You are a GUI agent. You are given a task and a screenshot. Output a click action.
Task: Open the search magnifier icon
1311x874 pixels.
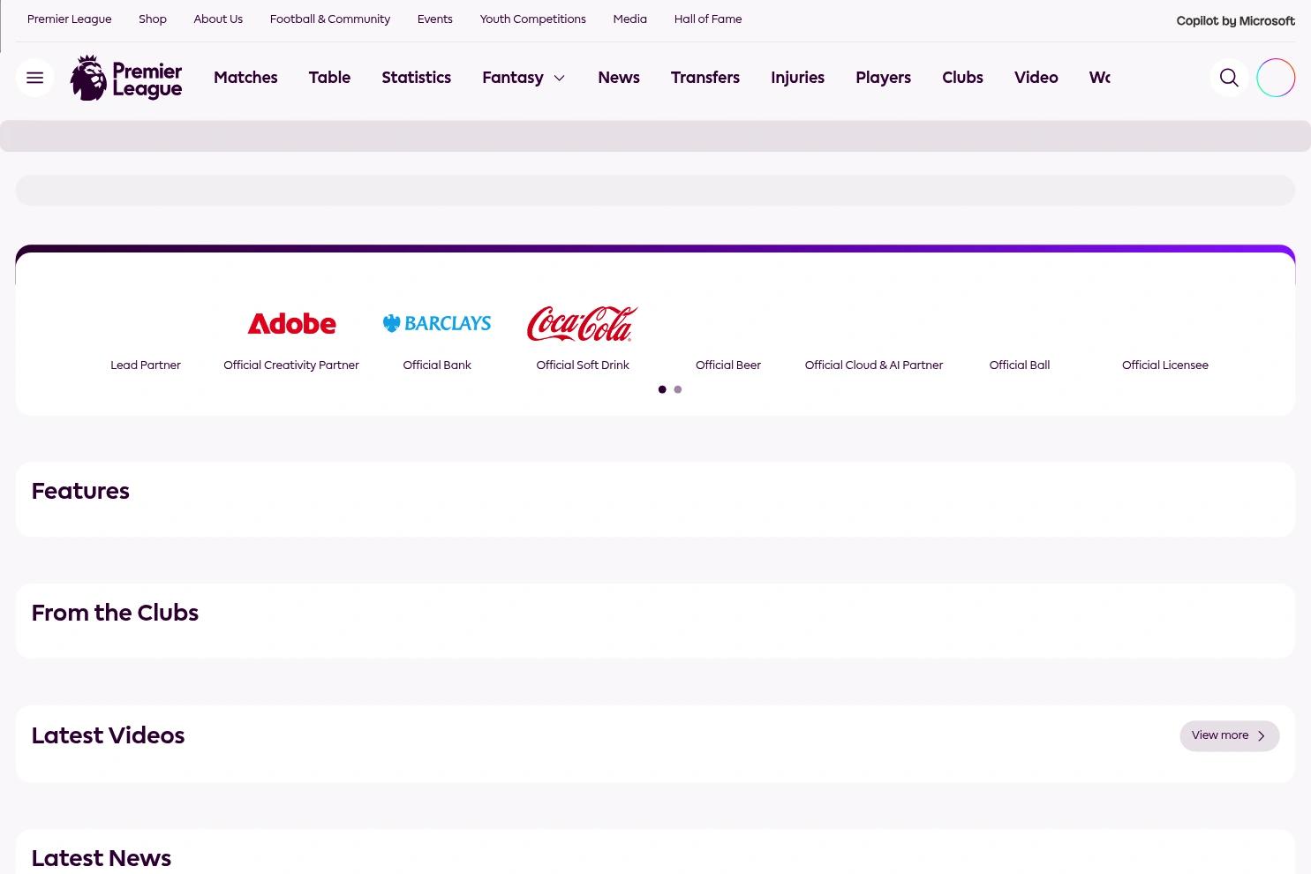(x=1229, y=78)
